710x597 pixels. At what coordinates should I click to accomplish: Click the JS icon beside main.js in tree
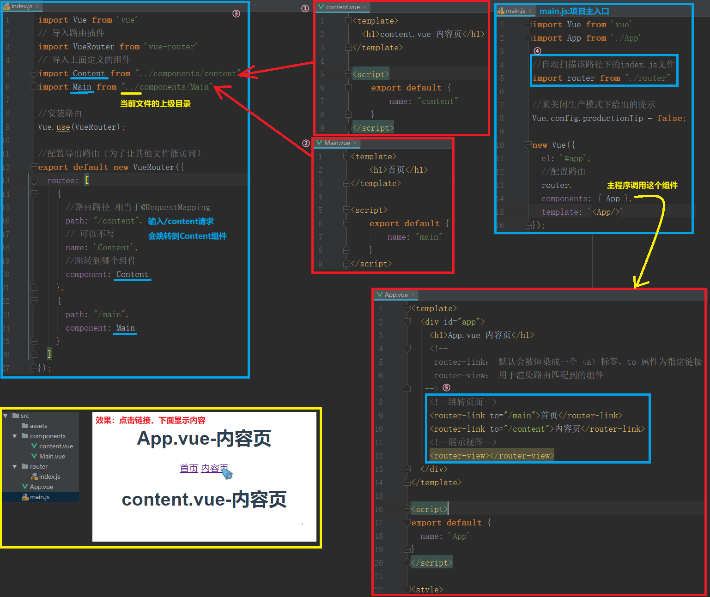pos(25,497)
